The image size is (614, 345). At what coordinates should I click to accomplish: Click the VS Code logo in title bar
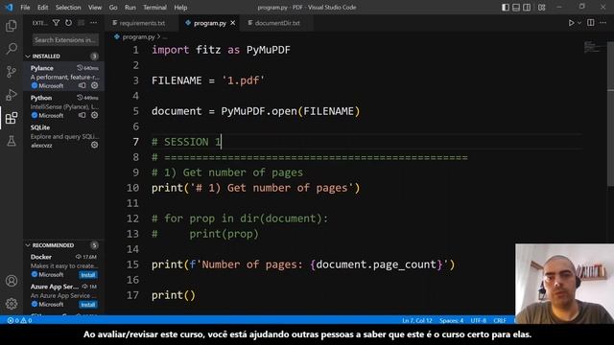9,7
